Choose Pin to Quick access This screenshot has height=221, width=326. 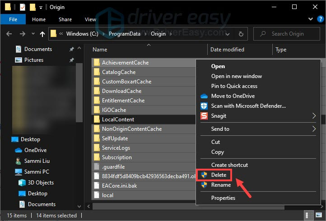click(x=258, y=86)
